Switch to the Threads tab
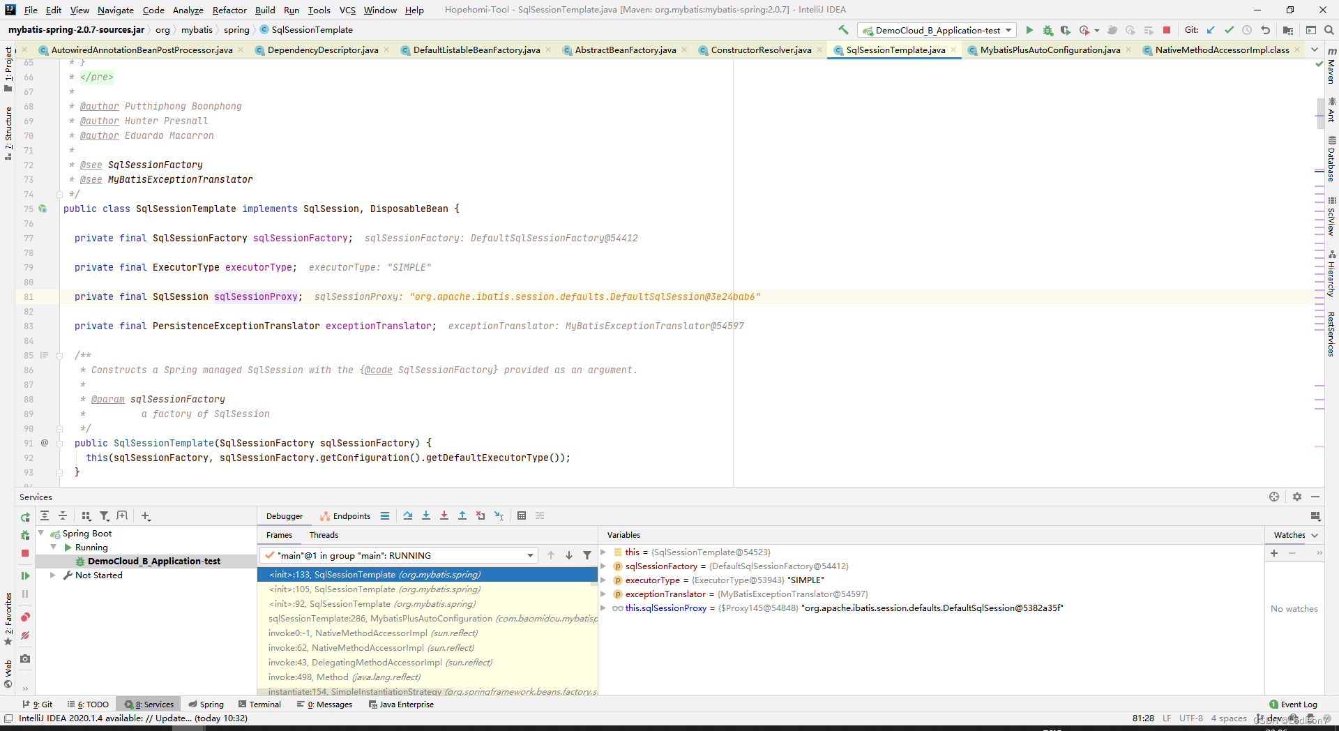 (324, 535)
